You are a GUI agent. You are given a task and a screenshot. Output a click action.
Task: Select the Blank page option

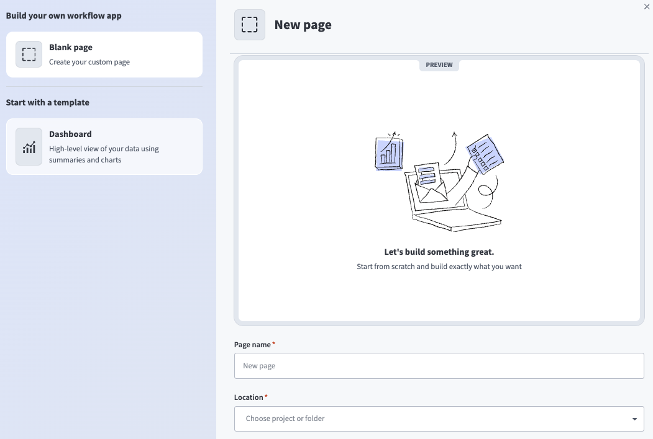click(x=104, y=54)
